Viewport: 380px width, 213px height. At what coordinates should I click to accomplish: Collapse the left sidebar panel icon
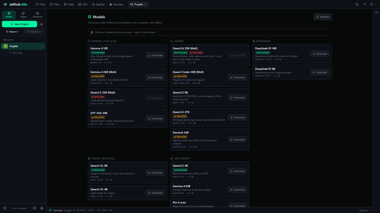[x=5, y=208]
